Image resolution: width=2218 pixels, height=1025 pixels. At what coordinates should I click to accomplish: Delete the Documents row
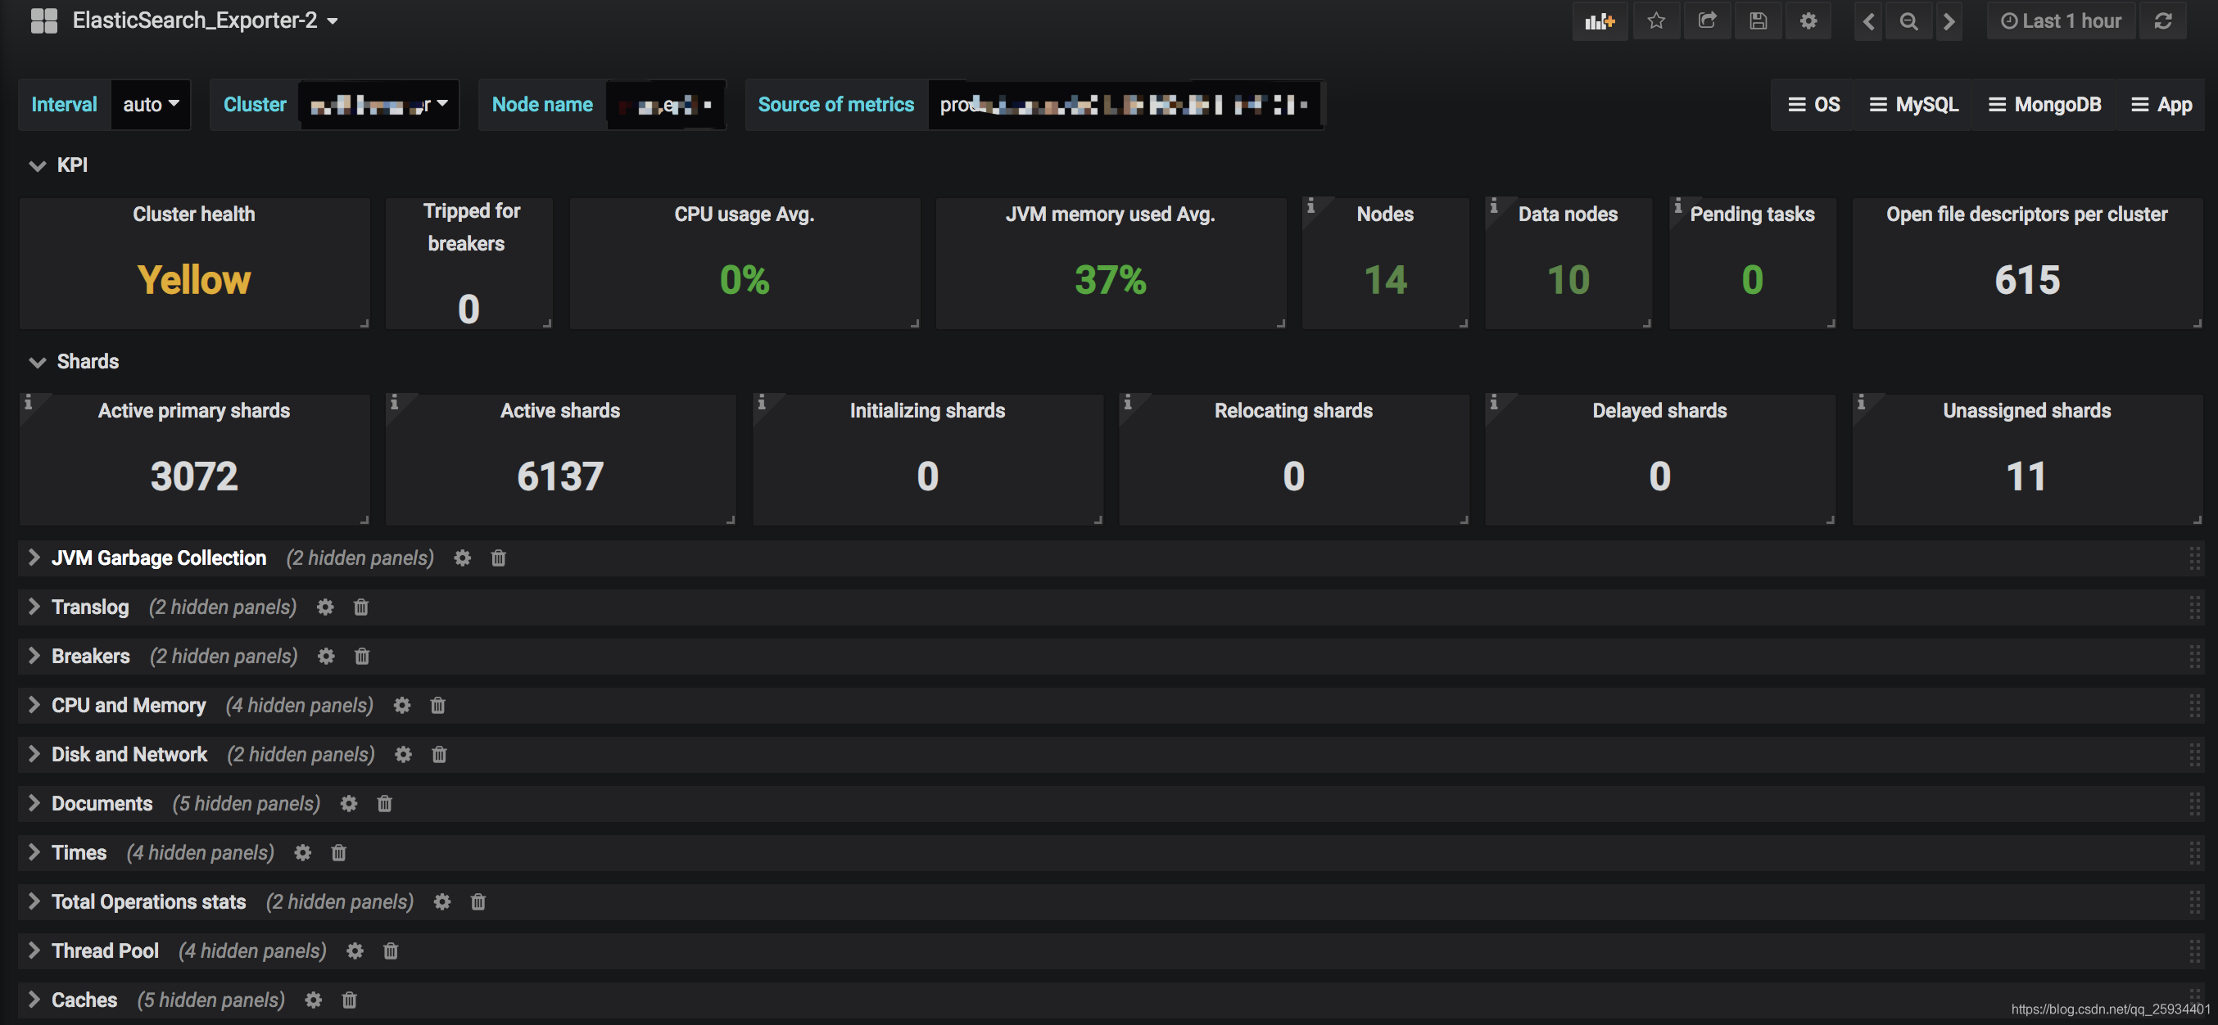pos(385,803)
